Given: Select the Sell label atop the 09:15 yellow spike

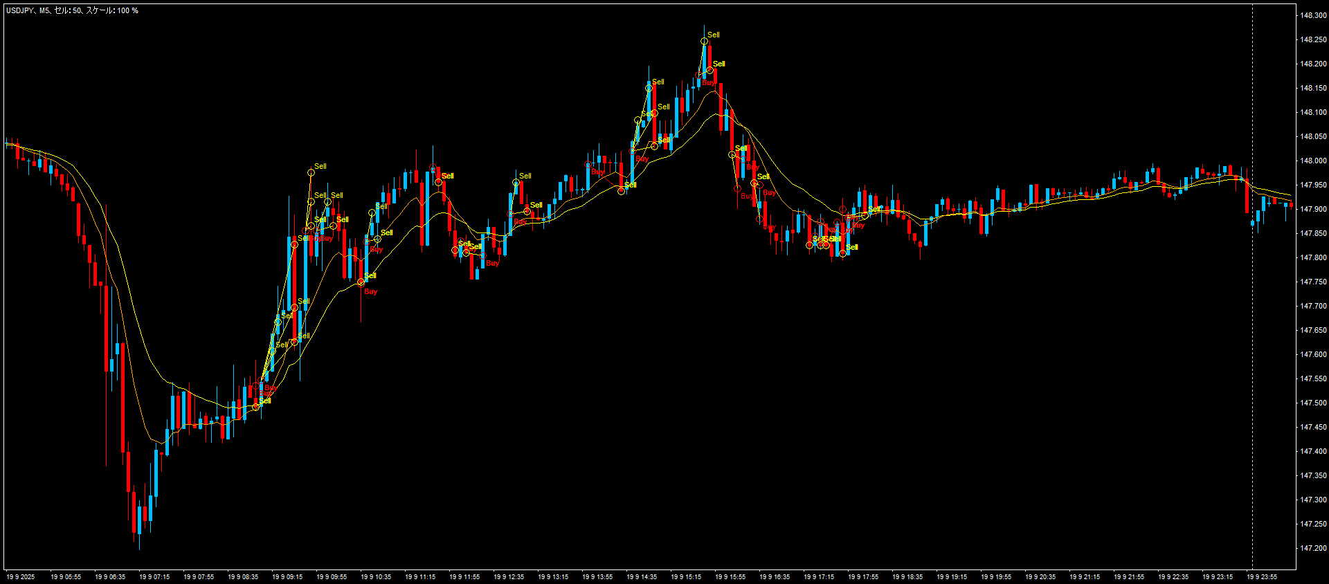Looking at the screenshot, I should [320, 166].
